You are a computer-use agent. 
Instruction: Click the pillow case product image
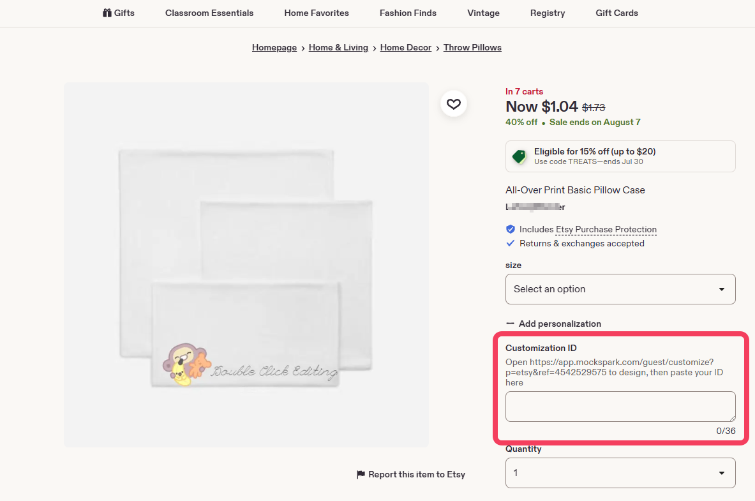point(246,264)
